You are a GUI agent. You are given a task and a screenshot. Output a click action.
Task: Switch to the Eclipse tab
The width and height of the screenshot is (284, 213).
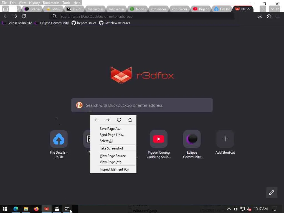pos(32,9)
